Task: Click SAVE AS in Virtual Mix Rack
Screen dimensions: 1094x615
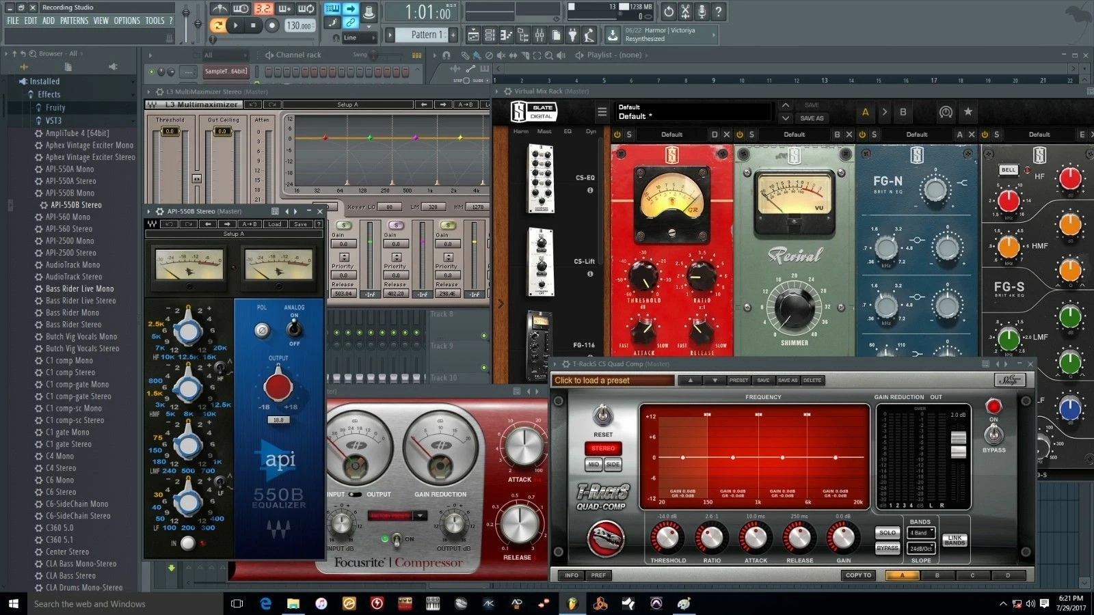Action: [x=812, y=118]
